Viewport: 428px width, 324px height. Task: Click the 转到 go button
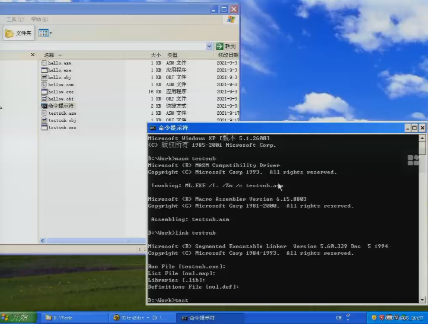pyautogui.click(x=226, y=46)
